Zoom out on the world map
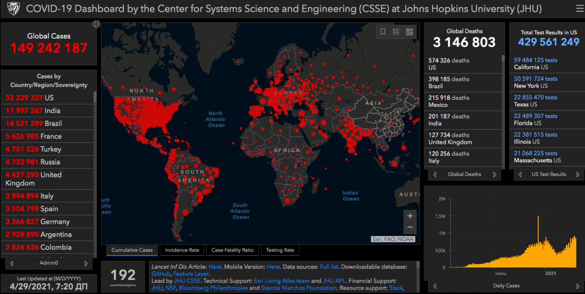585x294 pixels. point(410,228)
